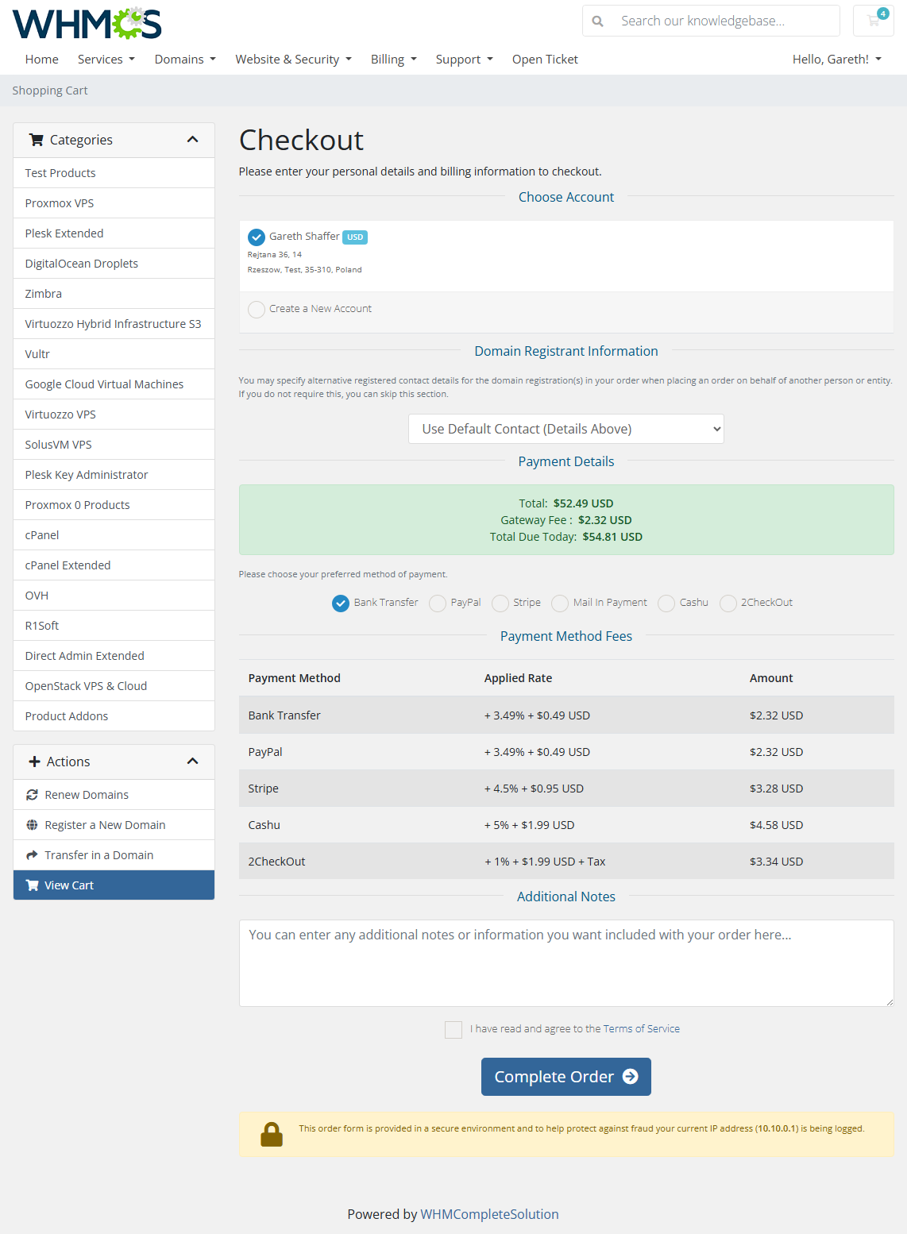The image size is (907, 1234).
Task: Click inside the additional notes text area
Action: (565, 962)
